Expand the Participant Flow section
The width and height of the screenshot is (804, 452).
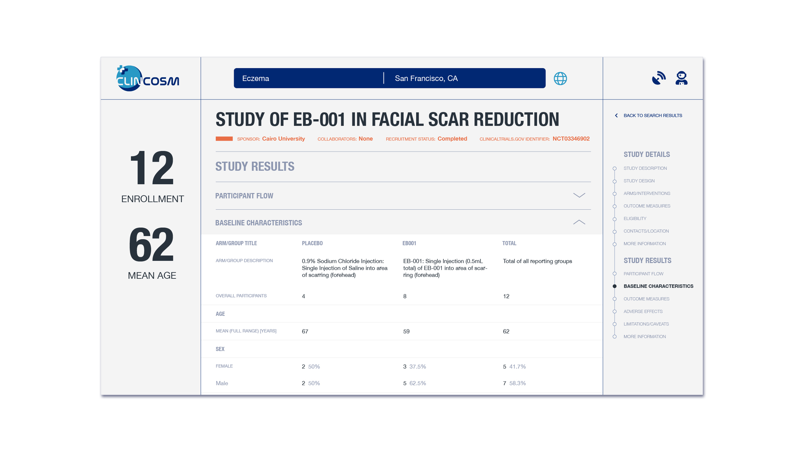tap(579, 195)
